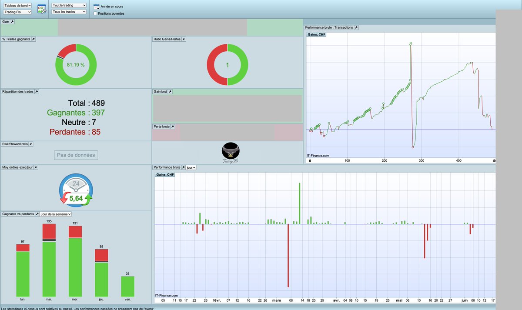Viewport: 522px width, 310px height.
Task: Click the Positions ouvertes link text
Action: (x=111, y=13)
